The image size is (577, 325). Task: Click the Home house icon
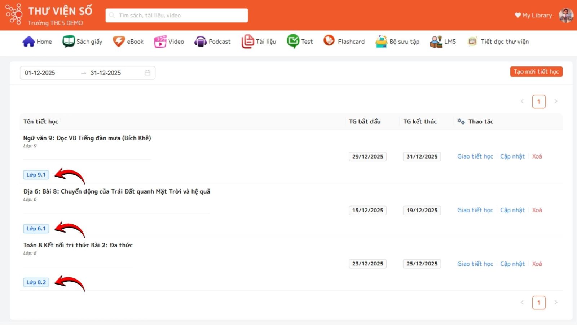28,42
